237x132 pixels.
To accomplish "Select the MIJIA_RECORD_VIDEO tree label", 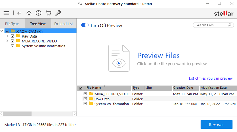I will 39,41.
